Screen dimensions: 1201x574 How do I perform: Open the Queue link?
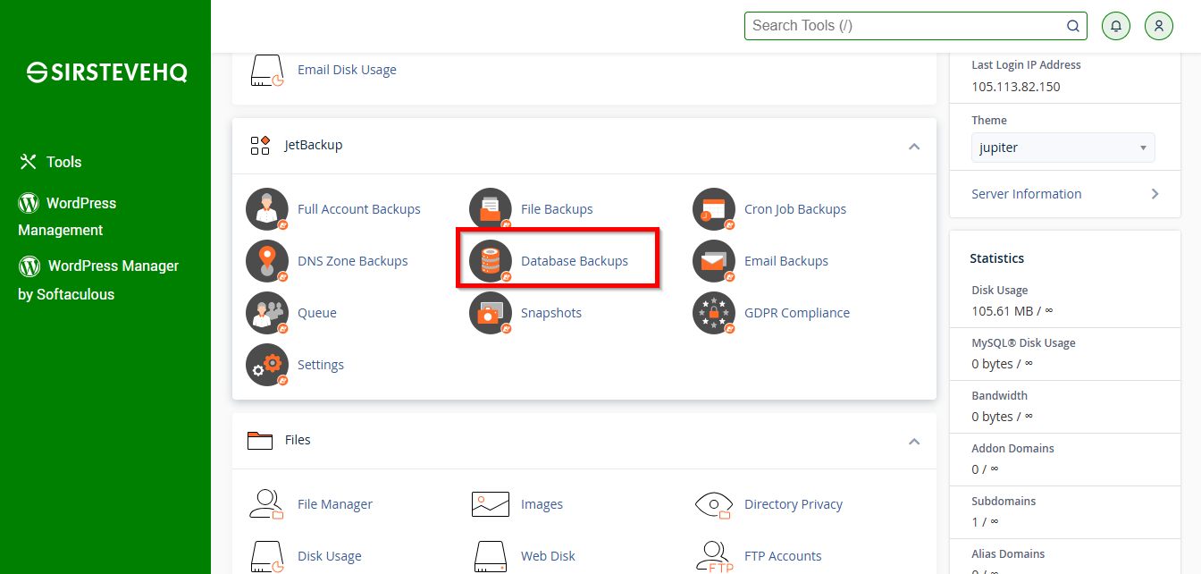(x=317, y=313)
